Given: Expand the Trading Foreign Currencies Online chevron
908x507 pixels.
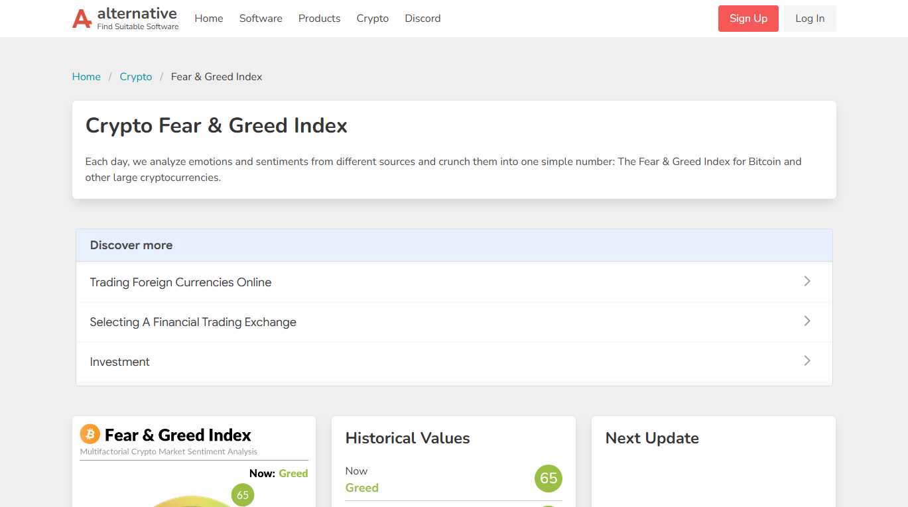Looking at the screenshot, I should pyautogui.click(x=807, y=281).
